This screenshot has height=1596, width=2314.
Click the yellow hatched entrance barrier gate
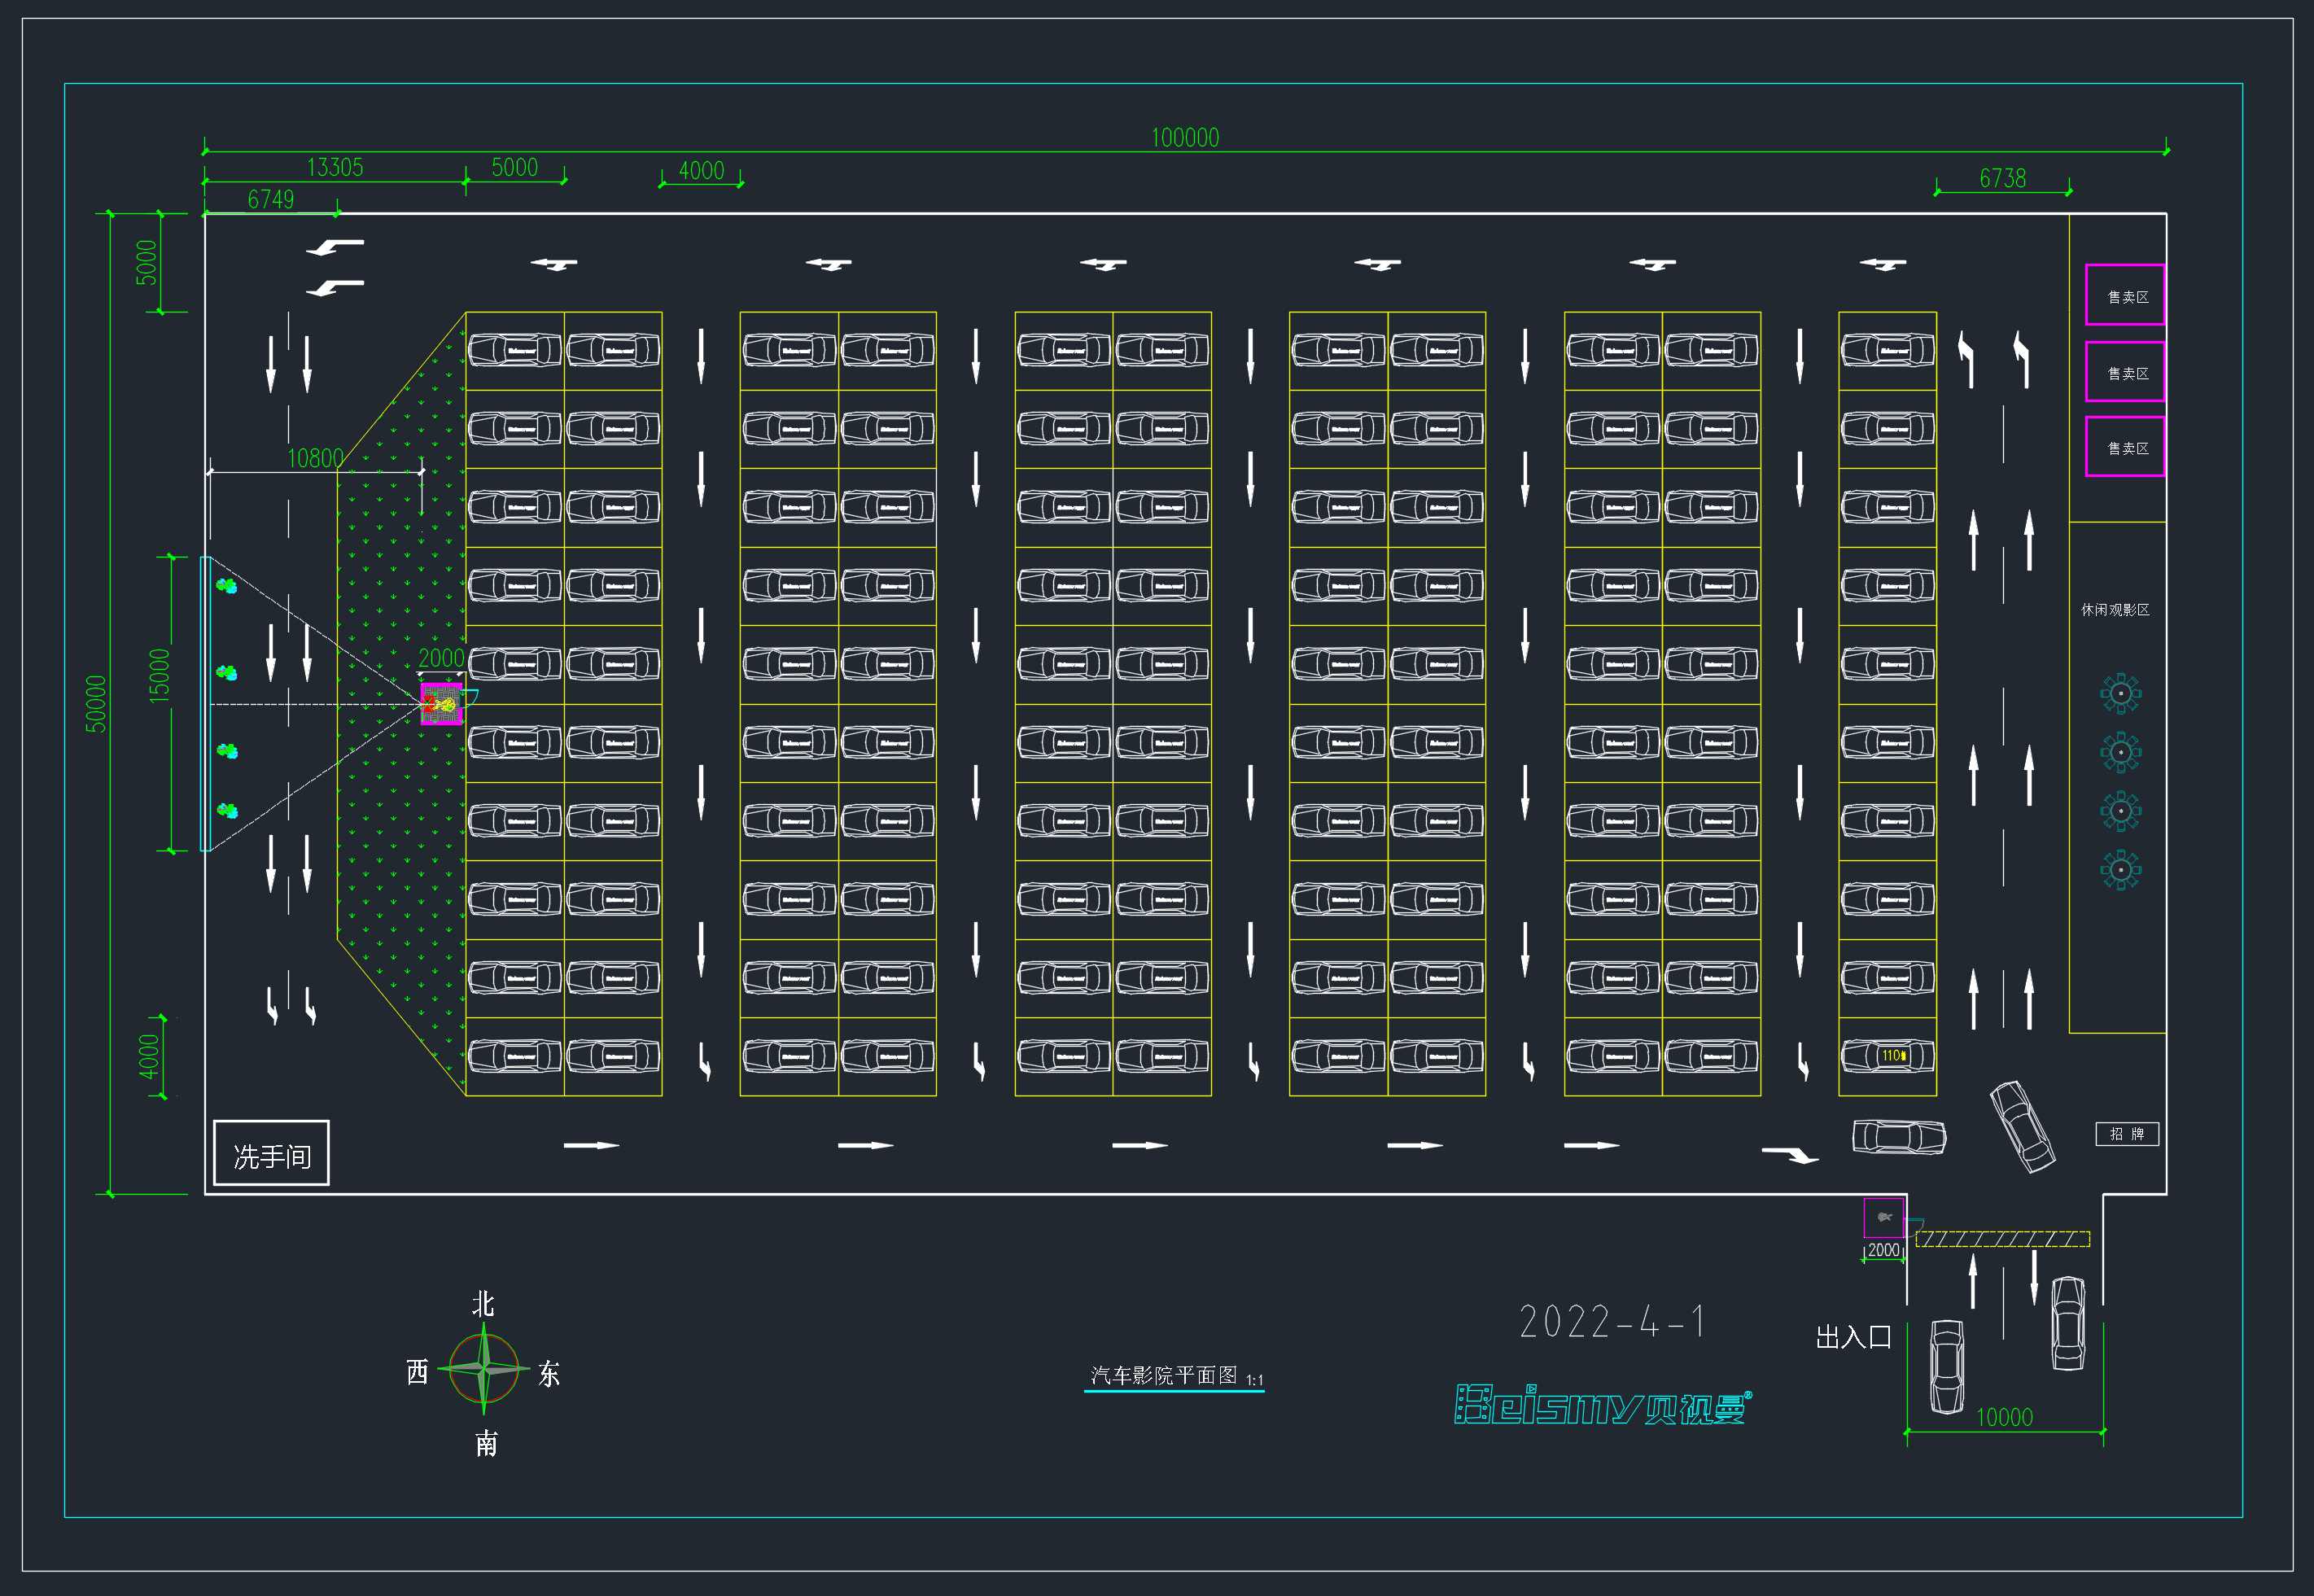(x=2002, y=1239)
